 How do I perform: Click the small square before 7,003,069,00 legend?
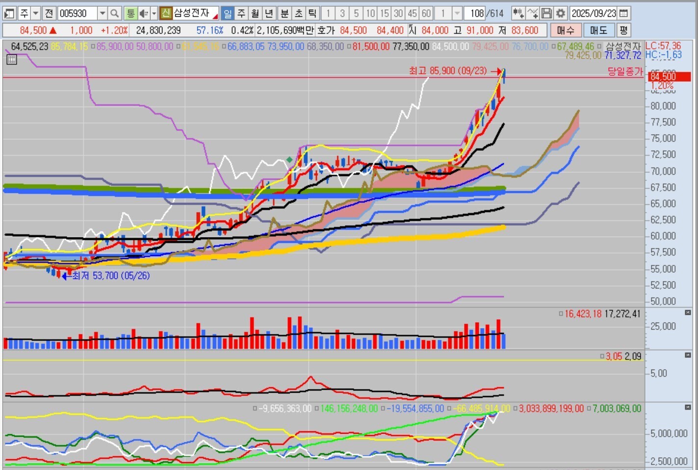[x=589, y=408]
